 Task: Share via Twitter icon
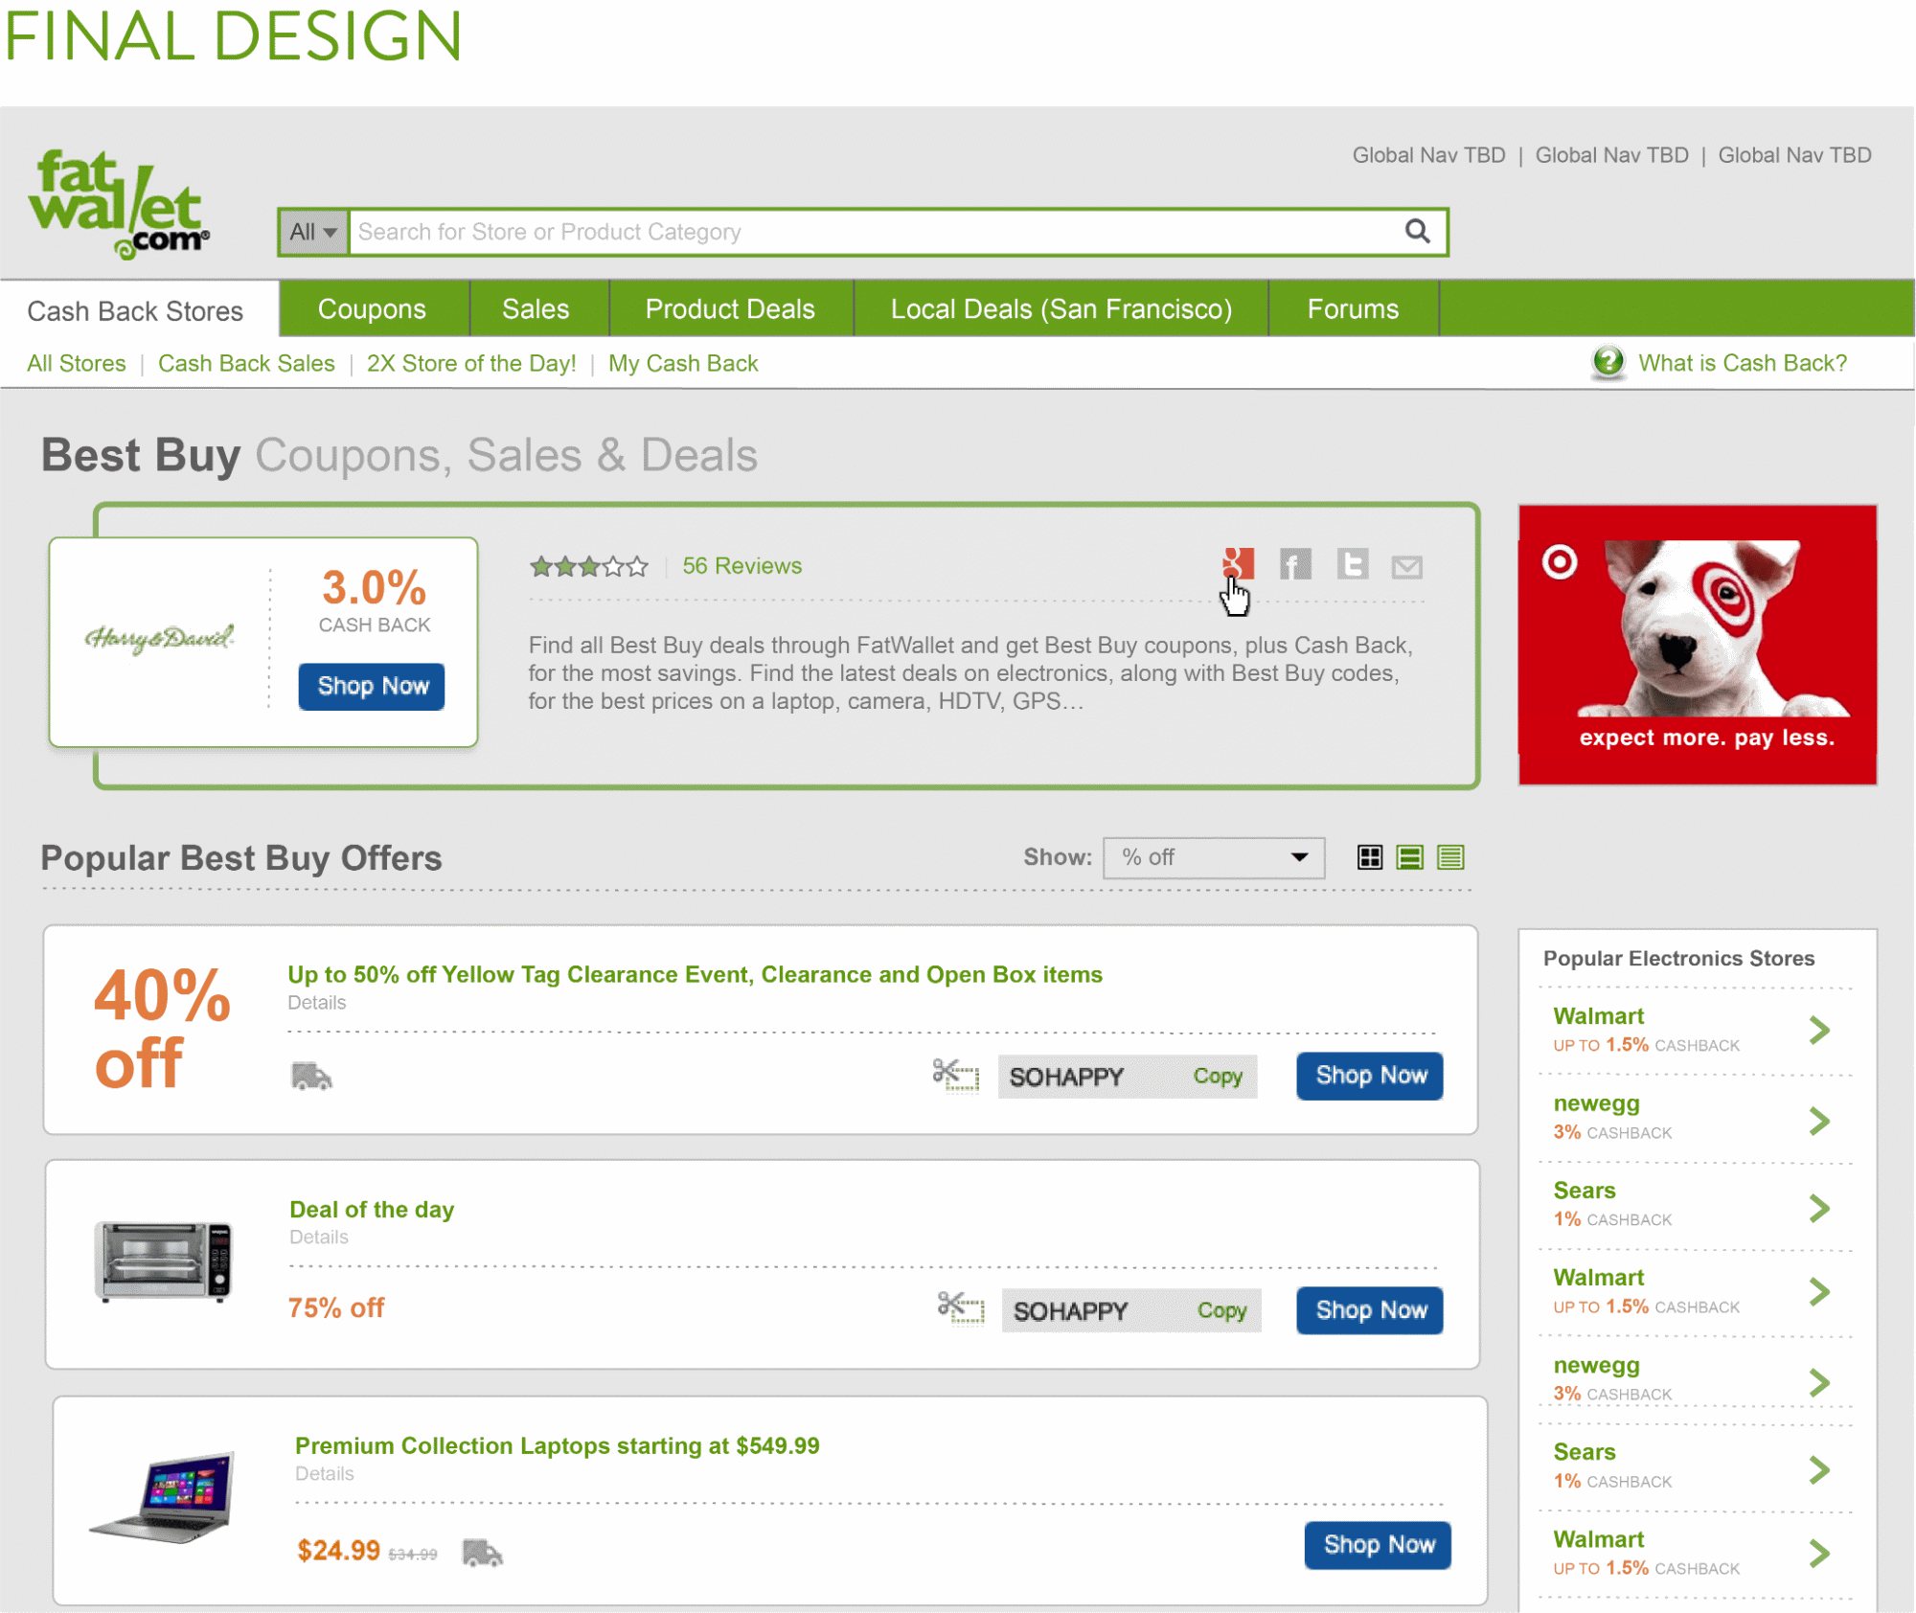click(1353, 564)
